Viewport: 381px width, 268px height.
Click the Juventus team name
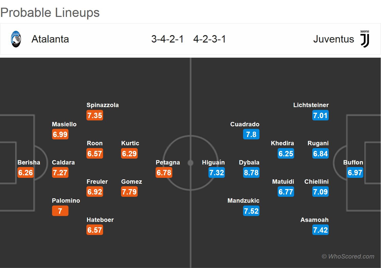point(334,39)
